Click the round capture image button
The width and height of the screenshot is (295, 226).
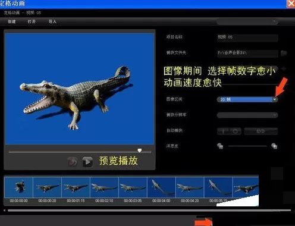[x=73, y=162]
